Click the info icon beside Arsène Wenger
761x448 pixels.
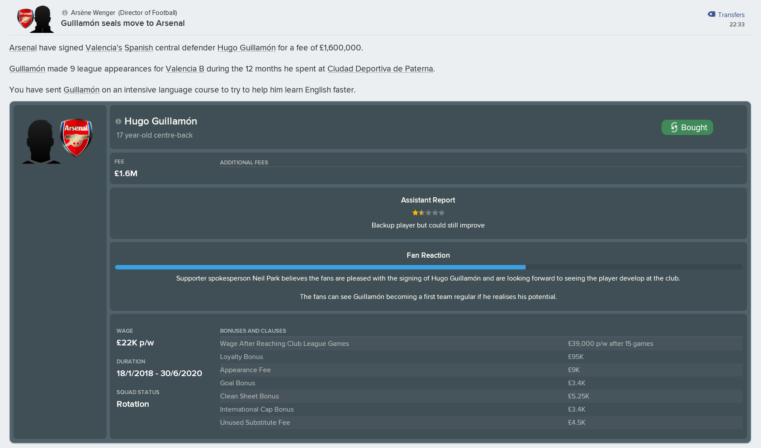(x=65, y=13)
